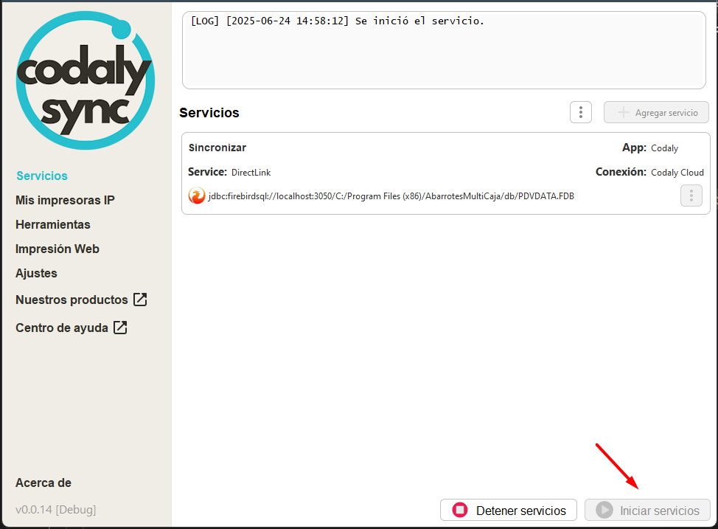Click the external link icon beside Centro de ayuda
The width and height of the screenshot is (718, 529).
point(120,328)
